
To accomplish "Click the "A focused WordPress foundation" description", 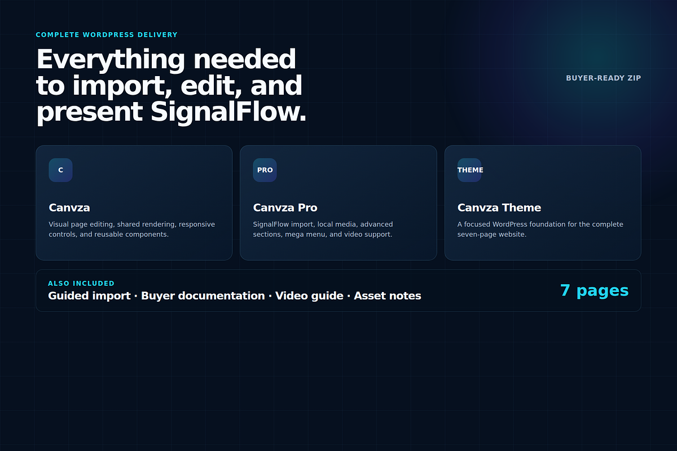I will [x=540, y=229].
